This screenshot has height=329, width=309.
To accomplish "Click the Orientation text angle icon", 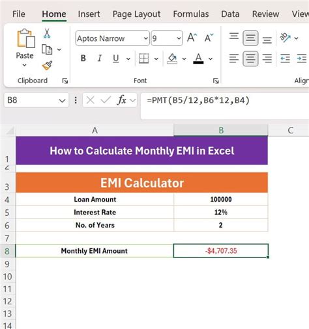I will (x=286, y=38).
